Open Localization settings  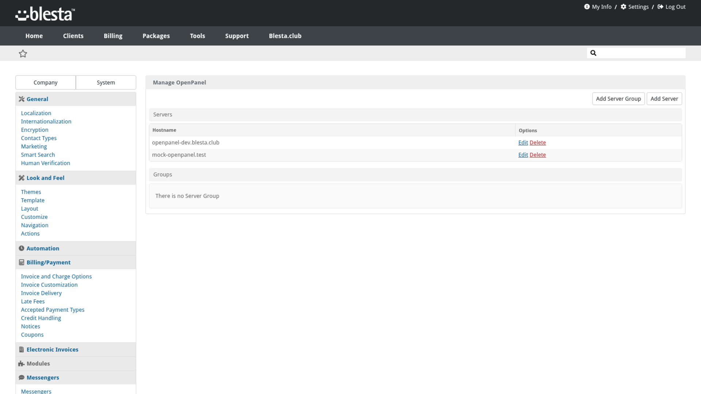pos(36,113)
